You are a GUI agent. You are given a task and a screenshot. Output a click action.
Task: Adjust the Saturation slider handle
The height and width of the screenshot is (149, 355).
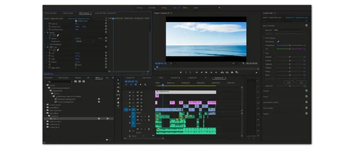pyautogui.click(x=290, y=86)
